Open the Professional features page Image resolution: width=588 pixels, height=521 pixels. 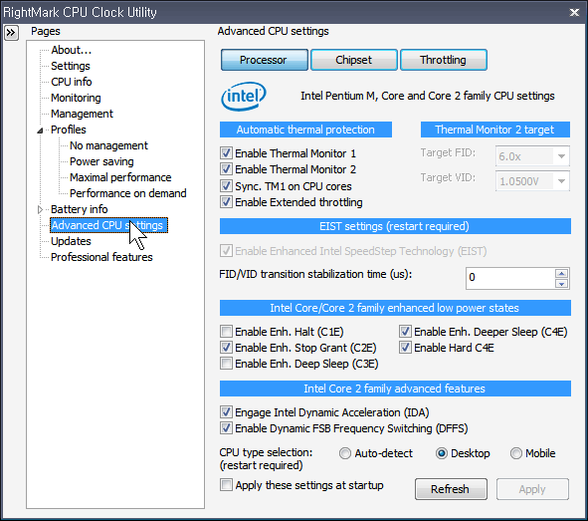point(101,257)
